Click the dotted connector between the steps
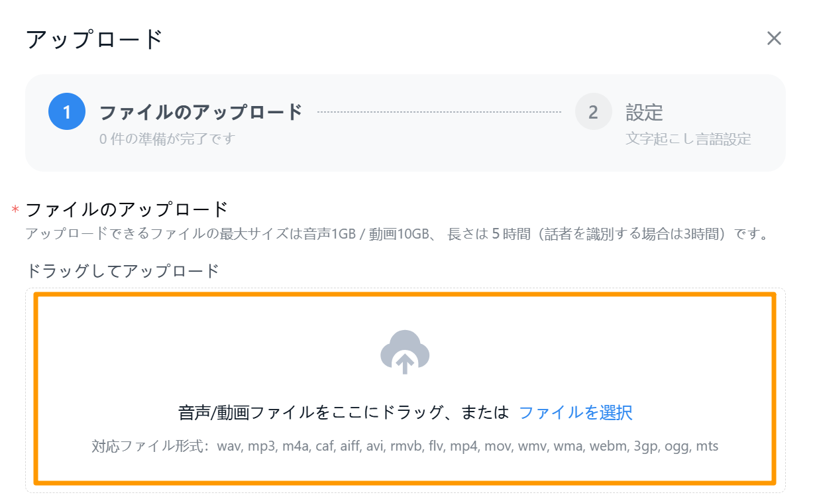This screenshot has width=817, height=503. [439, 112]
